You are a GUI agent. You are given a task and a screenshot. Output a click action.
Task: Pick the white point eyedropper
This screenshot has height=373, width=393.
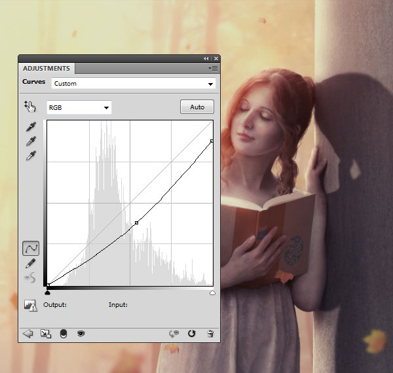tap(31, 156)
